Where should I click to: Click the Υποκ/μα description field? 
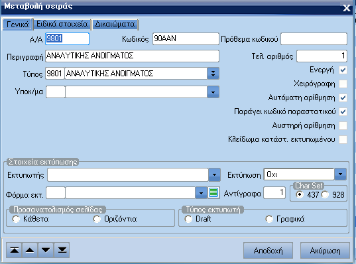click(136, 92)
